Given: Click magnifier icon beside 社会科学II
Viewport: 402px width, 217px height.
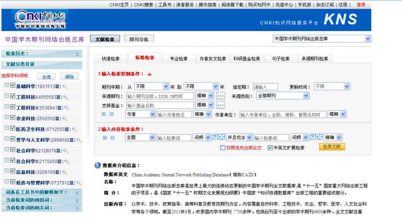Looking at the screenshot, I should (x=67, y=161).
